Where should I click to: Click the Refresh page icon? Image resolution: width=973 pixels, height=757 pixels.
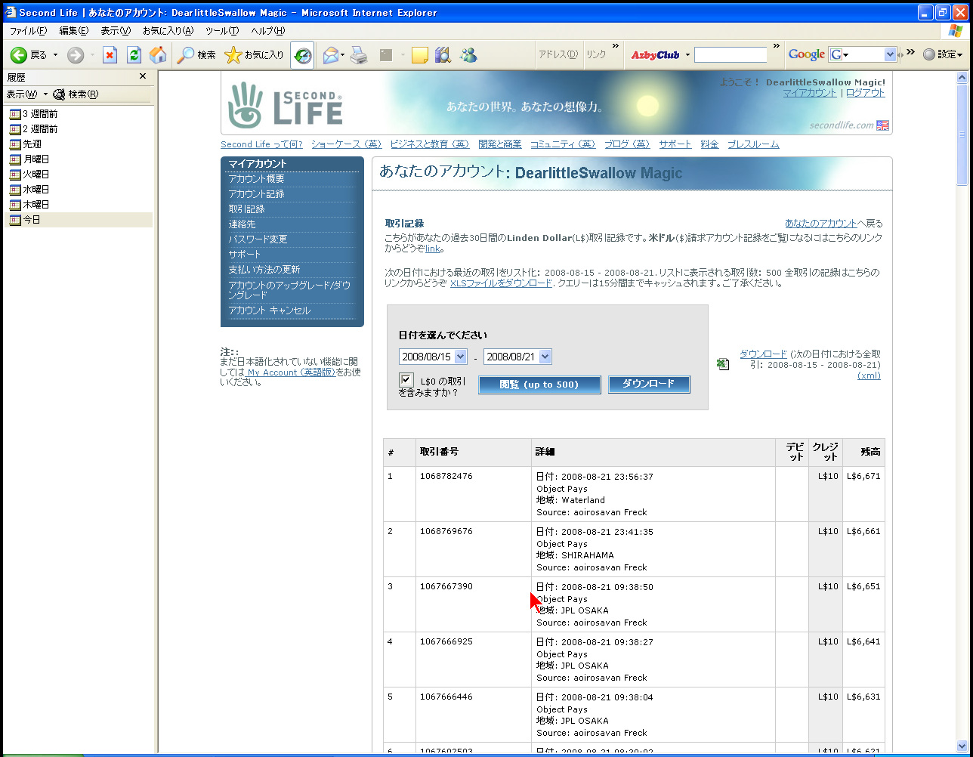coord(134,55)
